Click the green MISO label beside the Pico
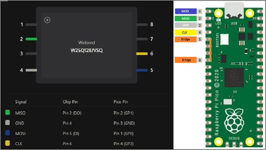266x150 pixels. pos(186,18)
